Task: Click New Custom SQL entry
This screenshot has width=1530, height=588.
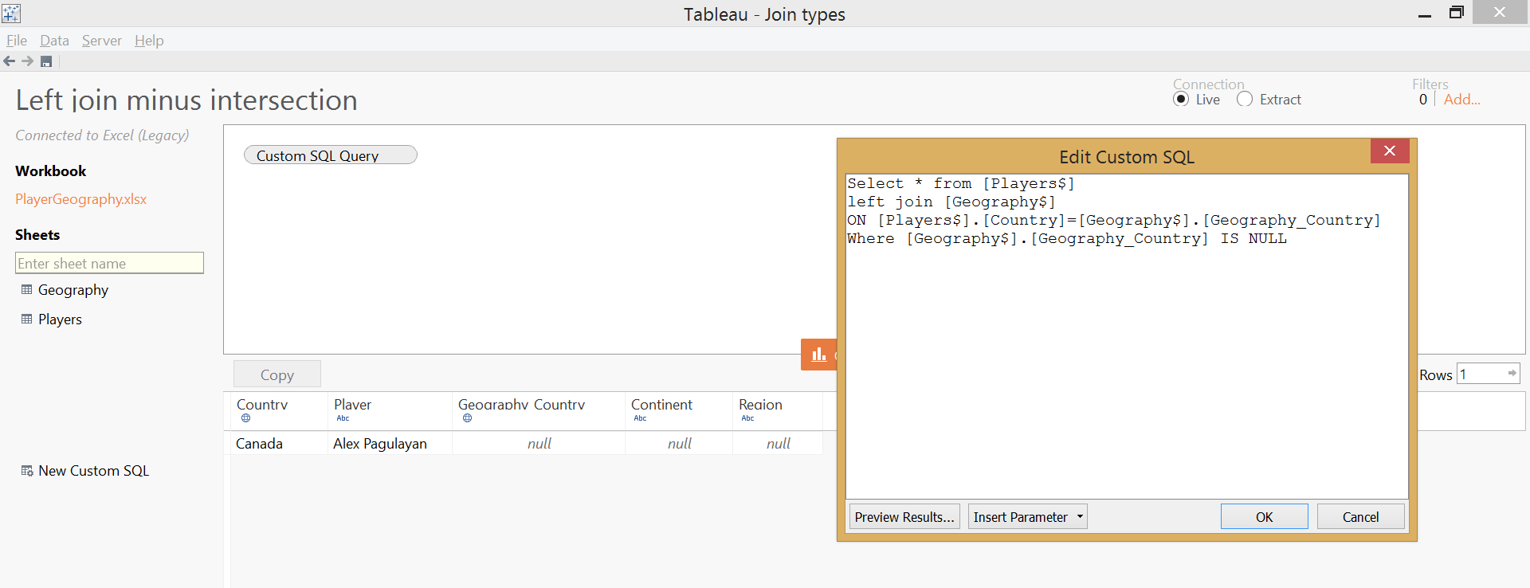Action: click(x=93, y=471)
